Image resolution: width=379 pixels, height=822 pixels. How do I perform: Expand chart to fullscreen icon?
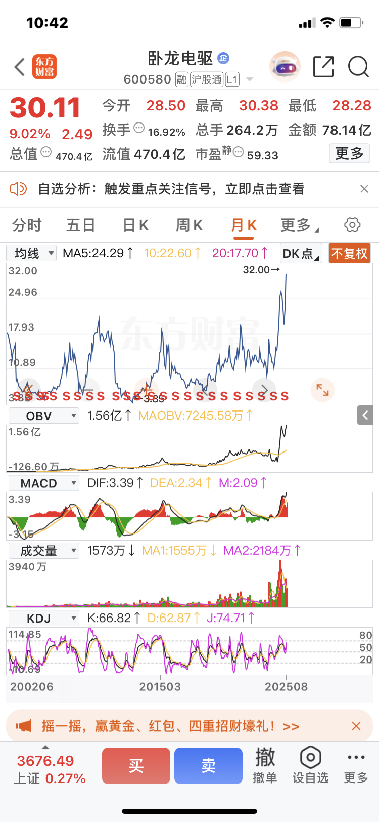coord(322,390)
